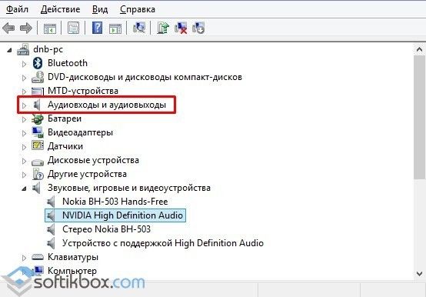Screen dimensions: 426x297
Task: Click the scrollbar down arrow
Action: pos(419,273)
